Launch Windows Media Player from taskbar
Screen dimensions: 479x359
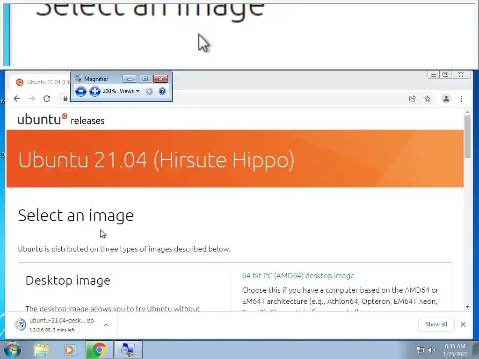point(70,350)
